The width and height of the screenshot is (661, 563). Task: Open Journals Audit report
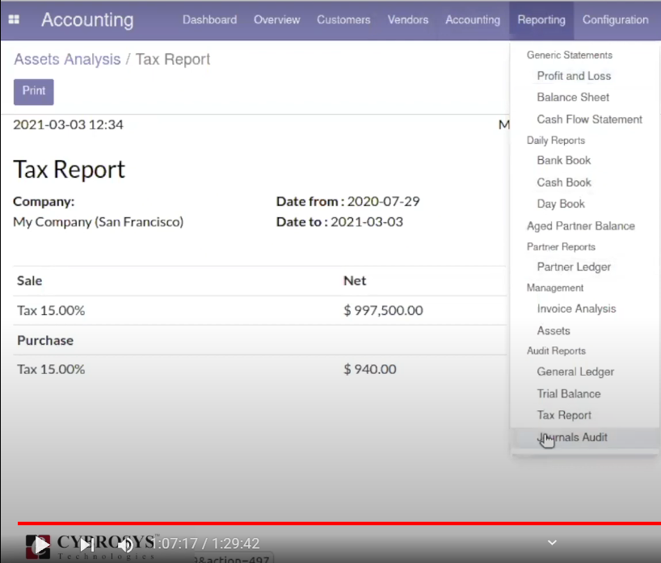[x=572, y=438]
